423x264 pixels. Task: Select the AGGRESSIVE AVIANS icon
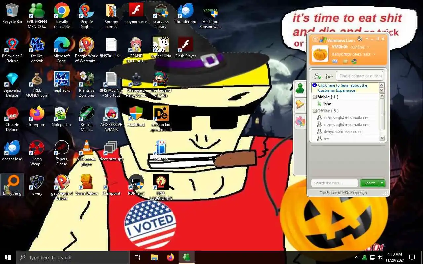pos(111,118)
